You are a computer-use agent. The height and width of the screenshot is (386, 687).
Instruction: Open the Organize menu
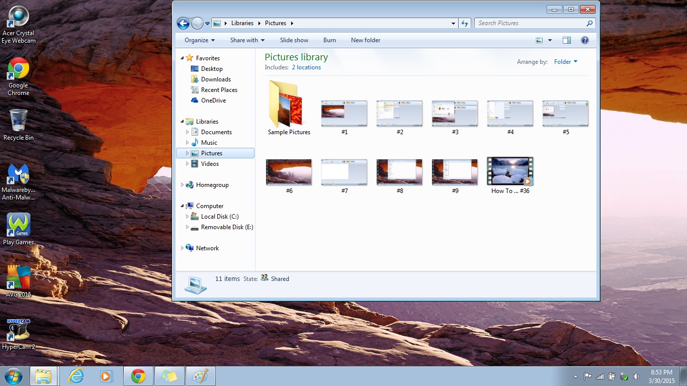tap(200, 40)
